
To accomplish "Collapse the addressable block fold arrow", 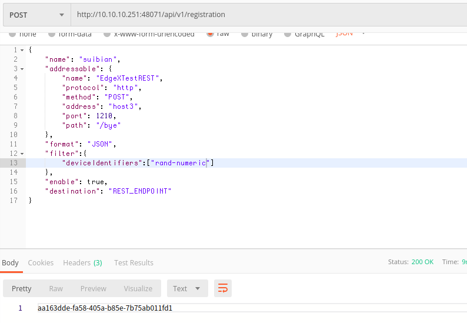I will click(x=22, y=69).
